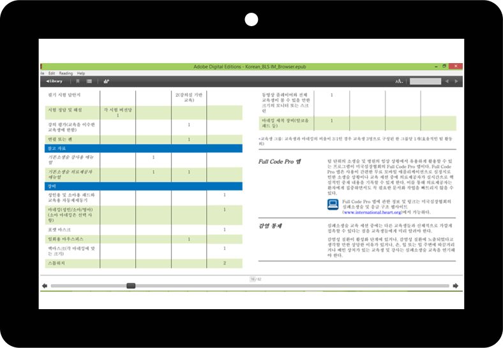Add a bookmark with the bookmark icon
Viewport: 503px width, 348px height.
(x=78, y=82)
